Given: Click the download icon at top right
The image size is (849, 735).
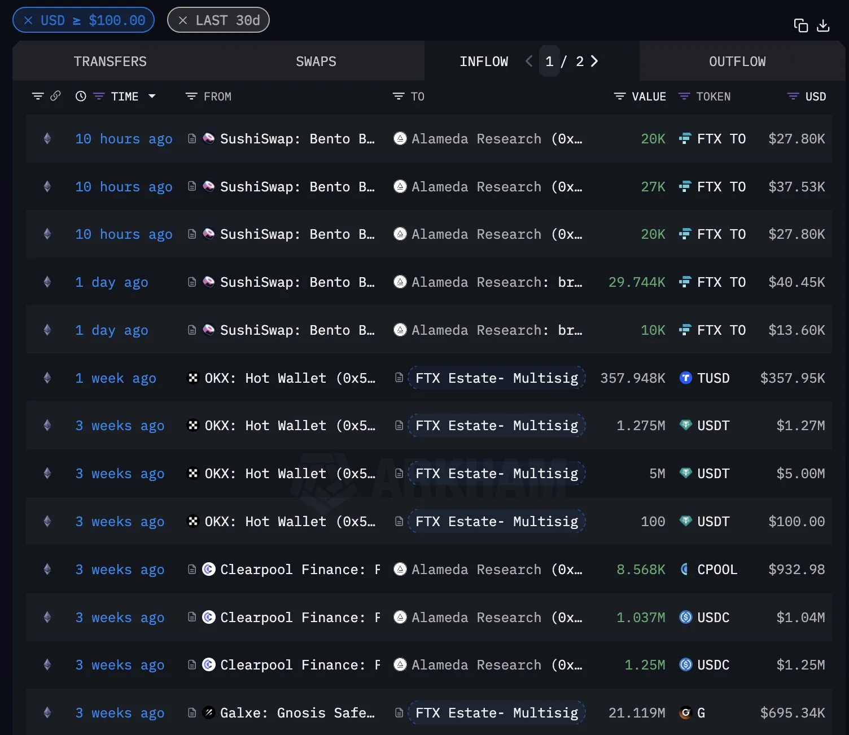Looking at the screenshot, I should tap(823, 25).
